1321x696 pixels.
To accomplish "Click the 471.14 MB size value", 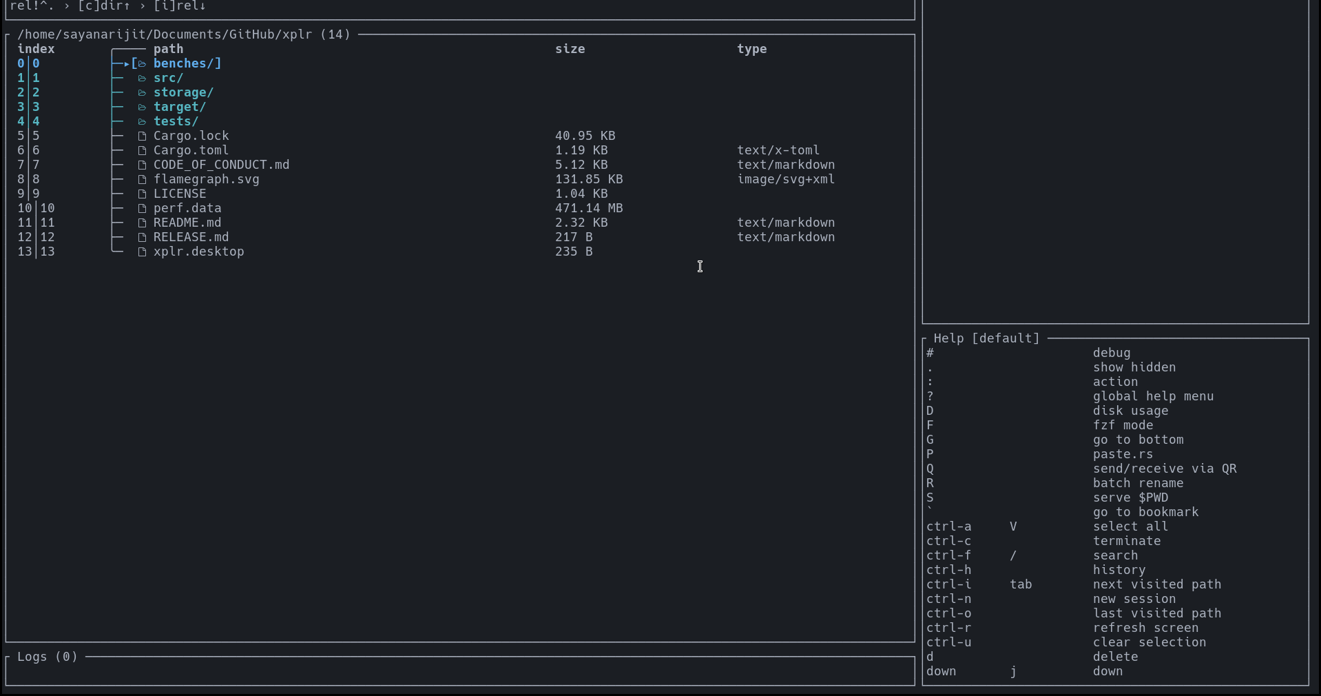I will pos(589,208).
